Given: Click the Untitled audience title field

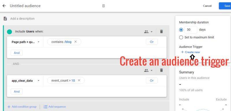Looking at the screenshot, I should pyautogui.click(x=25, y=6).
